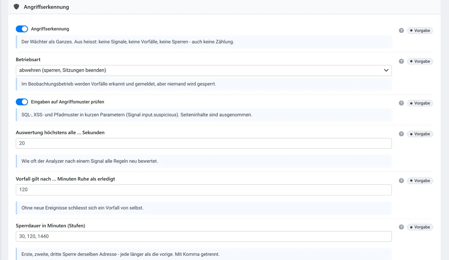This screenshot has height=260, width=449.
Task: Toggle Eingaben auf Angriffsmuster prüfen switch
Action: coord(22,102)
